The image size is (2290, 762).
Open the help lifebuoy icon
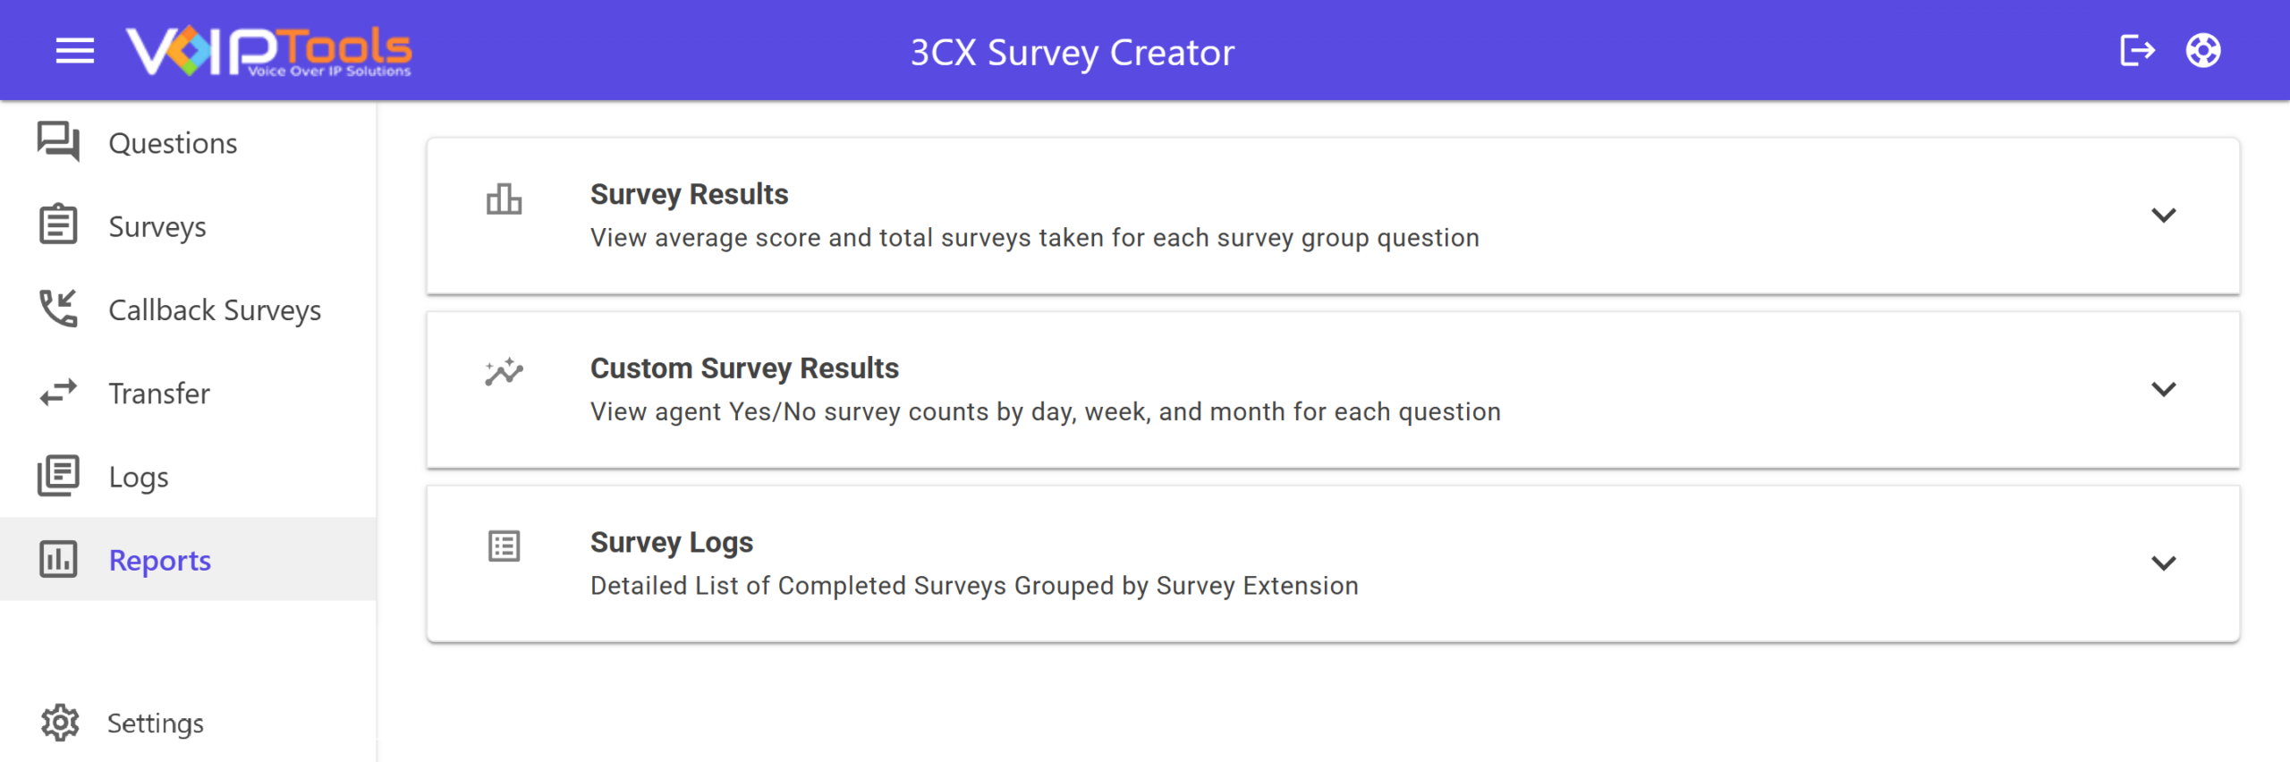coord(2203,50)
